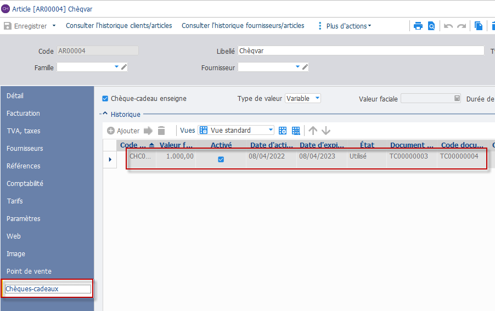Click the Code docu... column header
Image resolution: width=495 pixels, height=311 pixels.
pyautogui.click(x=463, y=145)
